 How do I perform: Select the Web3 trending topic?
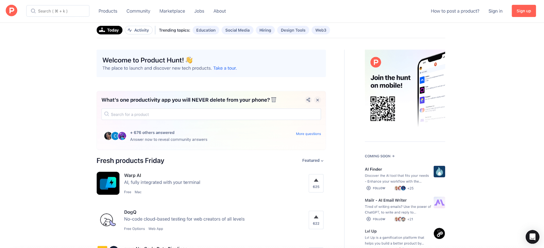[321, 30]
